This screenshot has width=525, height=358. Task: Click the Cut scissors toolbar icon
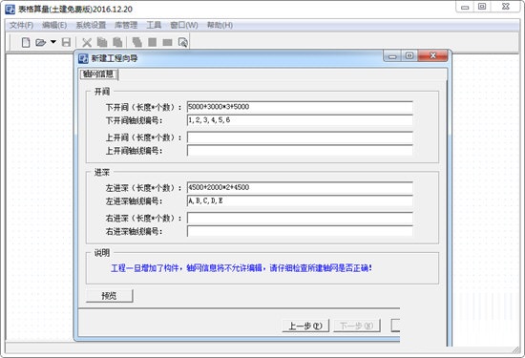[87, 43]
